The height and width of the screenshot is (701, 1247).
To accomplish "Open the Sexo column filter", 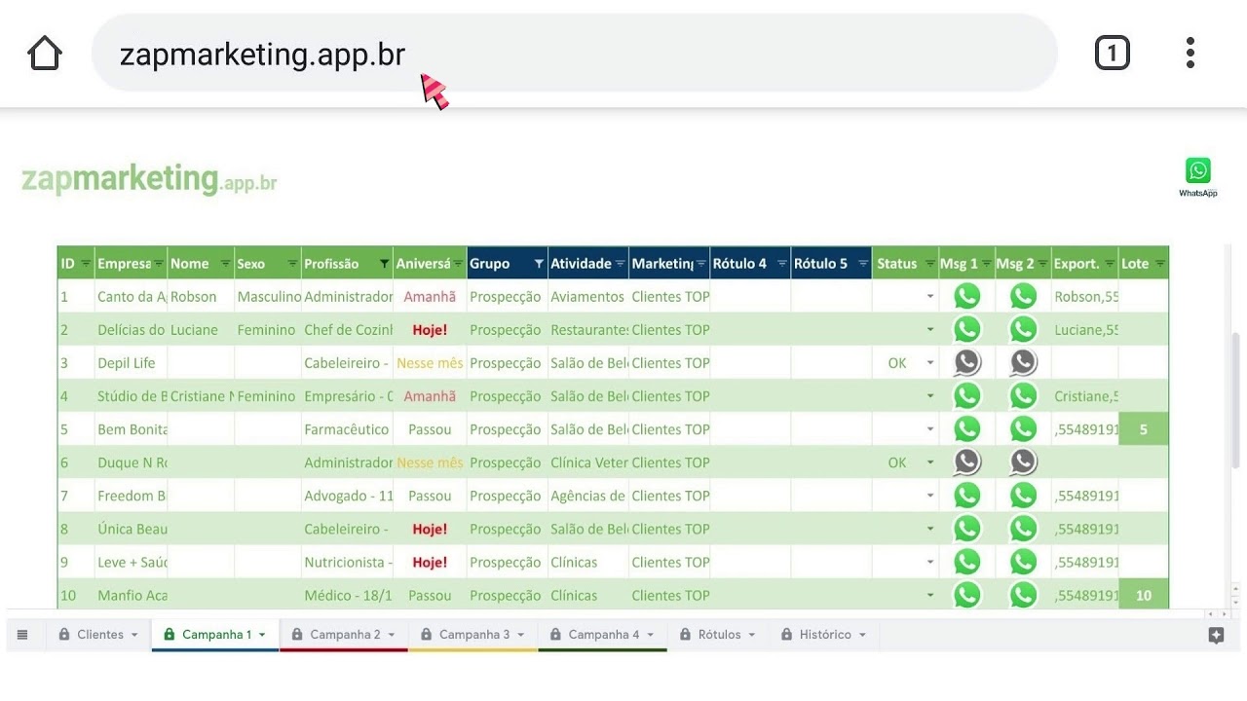I will (x=293, y=264).
